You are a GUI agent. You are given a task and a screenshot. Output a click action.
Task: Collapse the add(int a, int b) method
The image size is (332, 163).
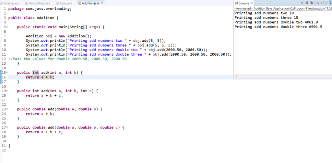coord(7,73)
